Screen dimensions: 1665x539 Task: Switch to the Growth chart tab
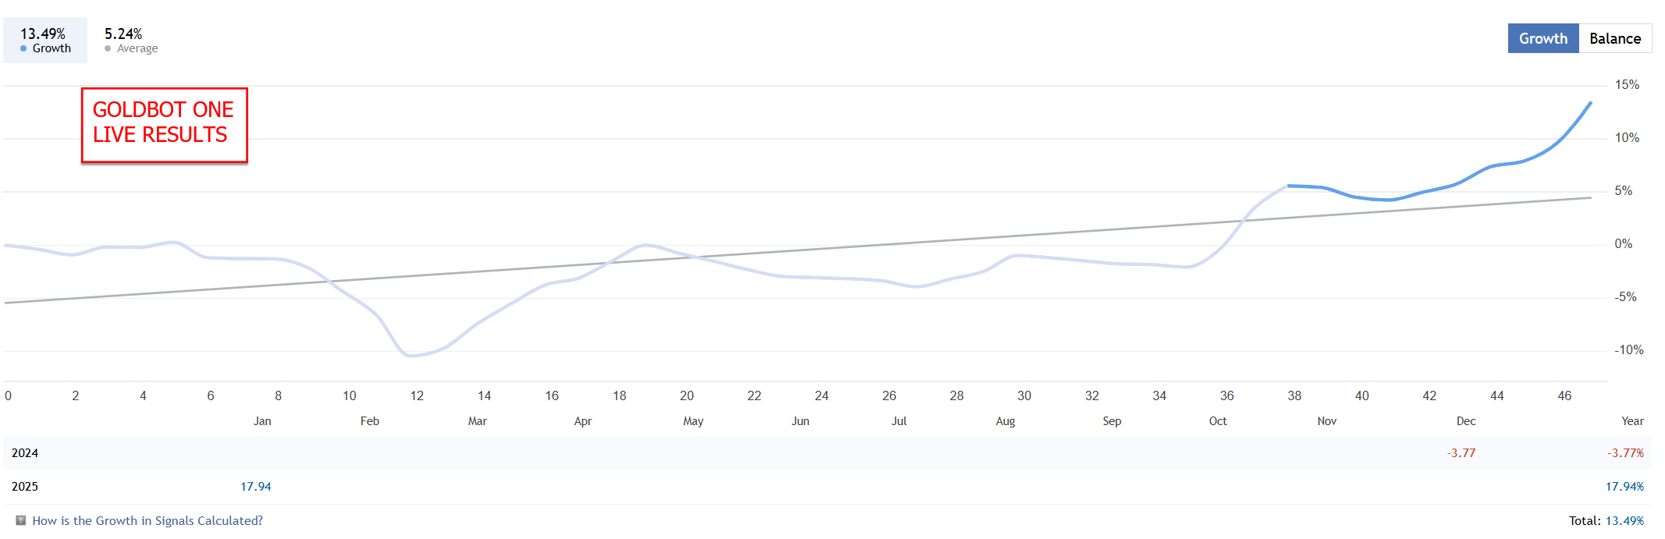click(1543, 38)
